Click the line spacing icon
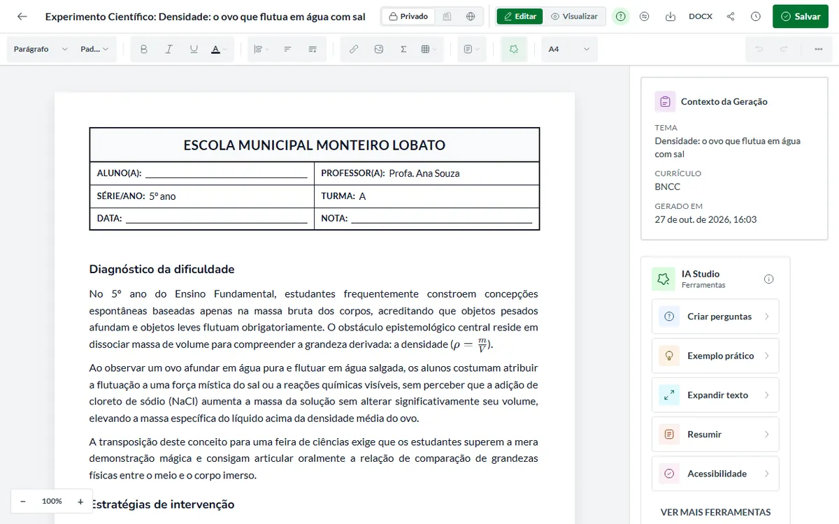This screenshot has height=524, width=839. click(313, 49)
